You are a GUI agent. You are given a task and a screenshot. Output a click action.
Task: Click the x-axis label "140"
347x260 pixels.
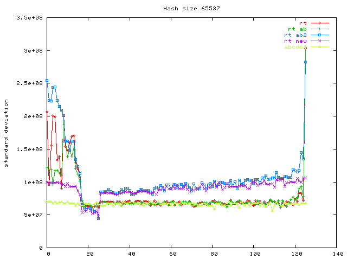coord(338,253)
